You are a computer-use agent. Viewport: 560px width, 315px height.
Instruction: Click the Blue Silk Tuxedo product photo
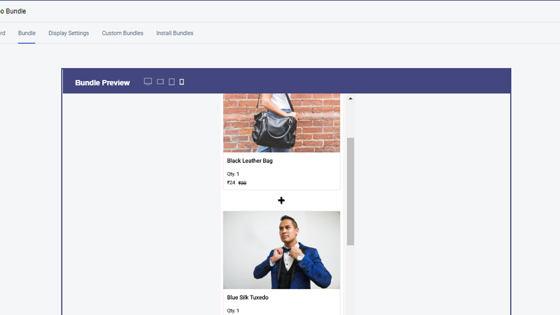pyautogui.click(x=281, y=250)
